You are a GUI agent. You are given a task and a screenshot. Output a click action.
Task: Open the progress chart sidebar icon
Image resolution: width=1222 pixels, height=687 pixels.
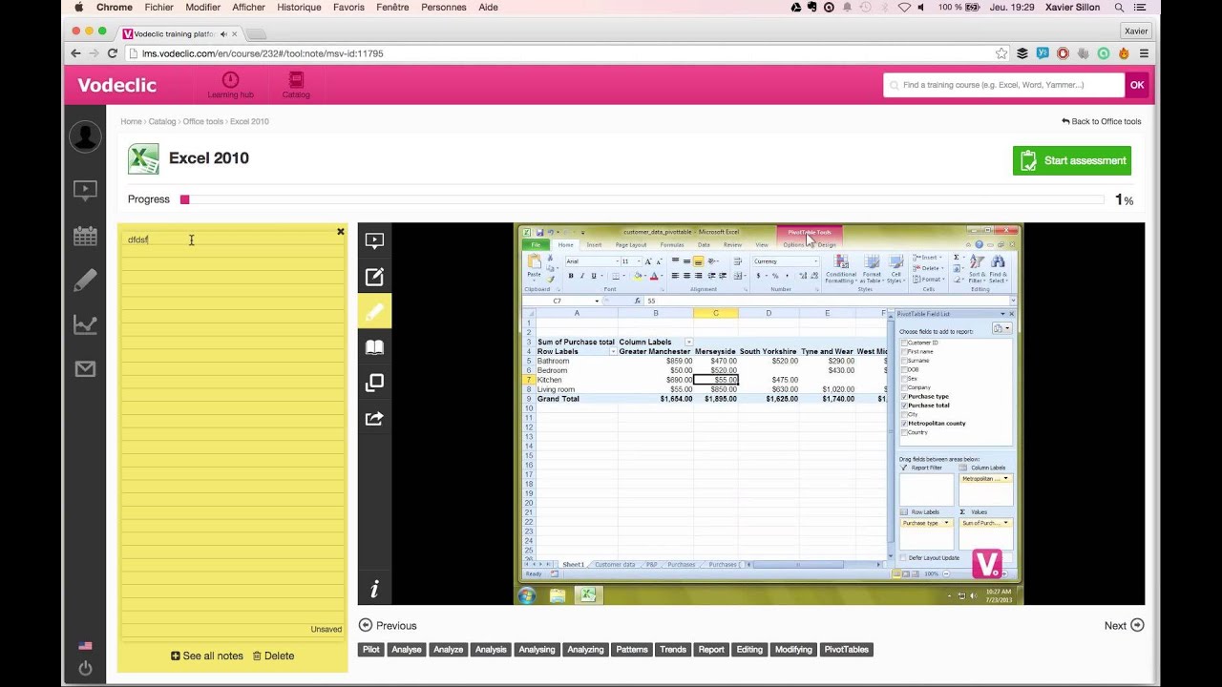tap(85, 324)
